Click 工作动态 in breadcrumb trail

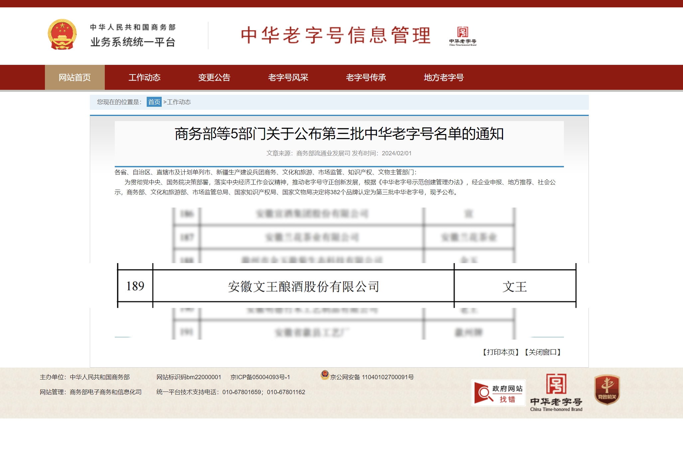179,102
